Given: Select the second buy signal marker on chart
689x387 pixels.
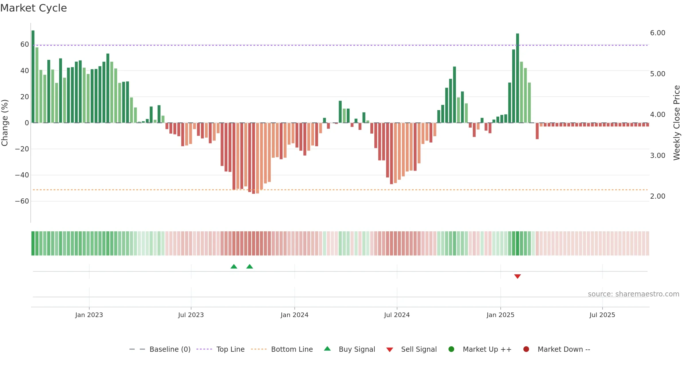Looking at the screenshot, I should (250, 267).
